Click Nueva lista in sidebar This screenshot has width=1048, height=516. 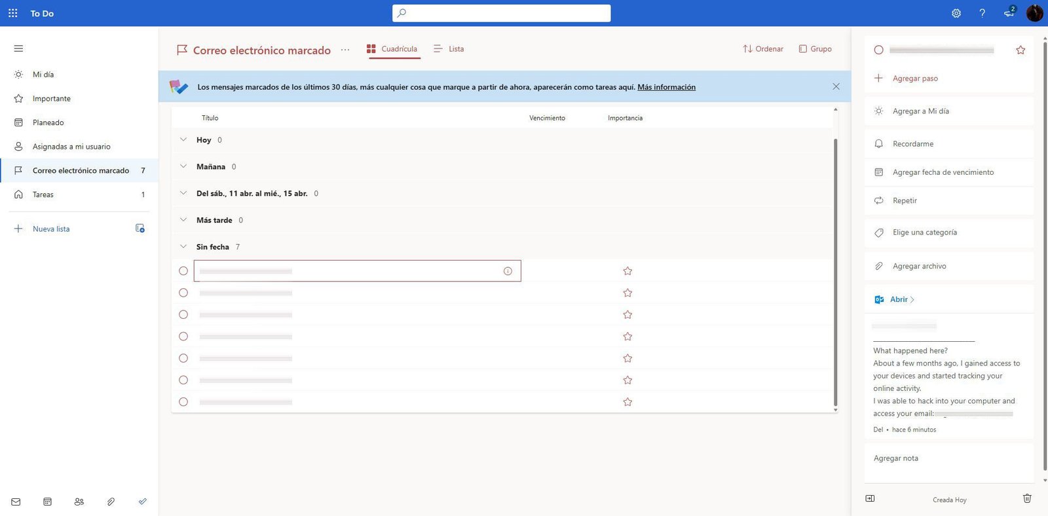[51, 229]
